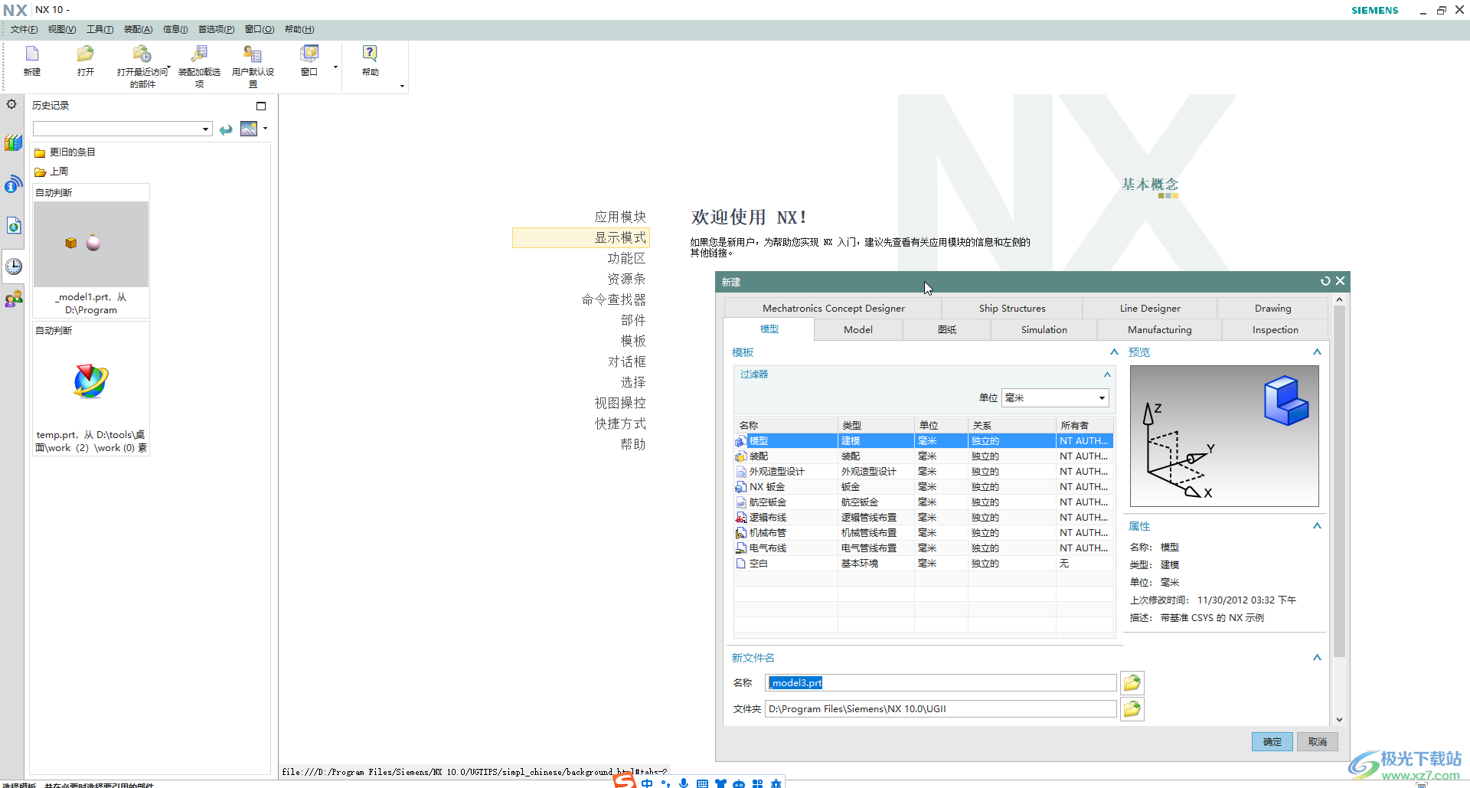
Task: Collapse the 过滤器 filter section
Action: click(x=1107, y=374)
